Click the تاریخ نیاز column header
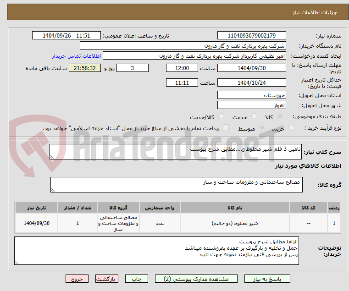Viewport: 349px width, 291px height. (37, 208)
